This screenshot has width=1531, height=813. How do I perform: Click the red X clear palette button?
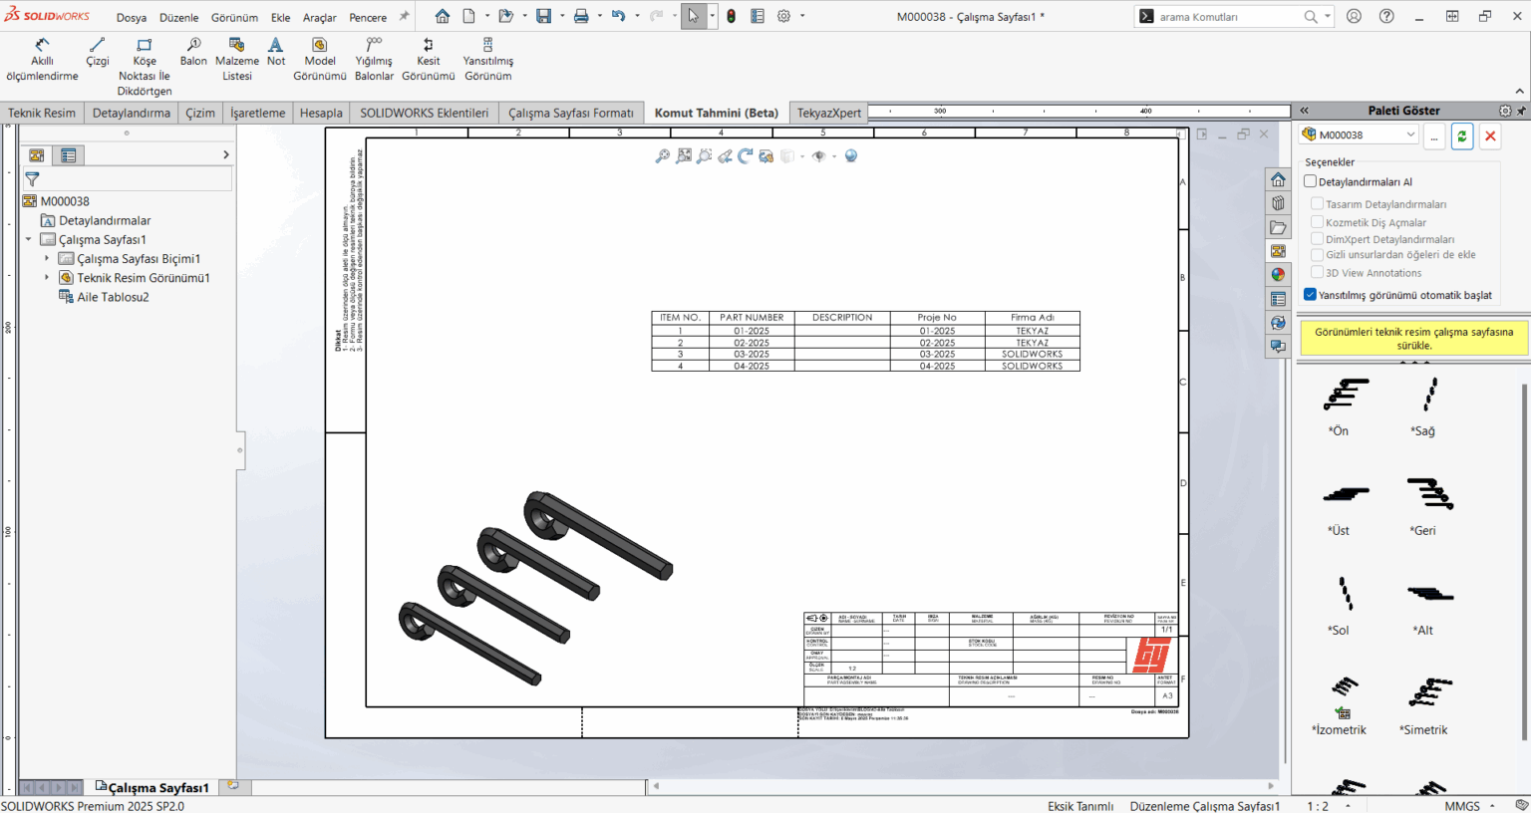coord(1490,136)
